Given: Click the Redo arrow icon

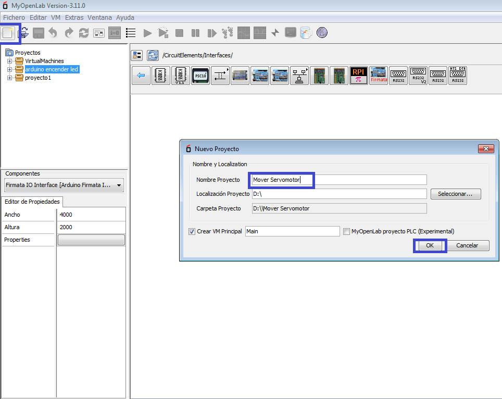Looking at the screenshot, I should pos(69,33).
